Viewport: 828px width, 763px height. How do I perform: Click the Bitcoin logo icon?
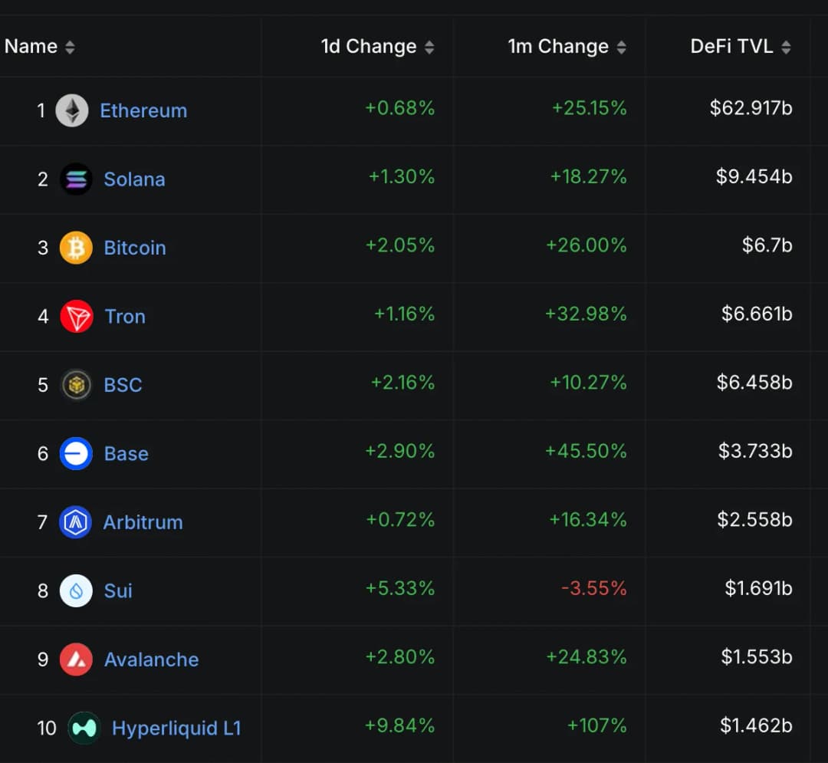(76, 248)
